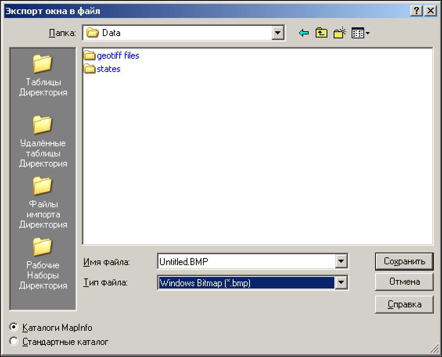
Task: Click the question mark help icon in title bar
Action: click(x=416, y=11)
